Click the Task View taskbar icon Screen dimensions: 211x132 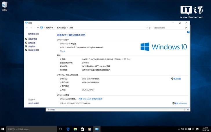point(61,129)
